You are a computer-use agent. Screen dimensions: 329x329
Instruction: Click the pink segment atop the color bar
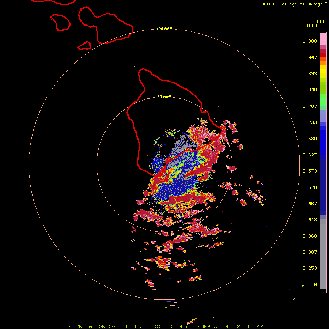(323, 39)
